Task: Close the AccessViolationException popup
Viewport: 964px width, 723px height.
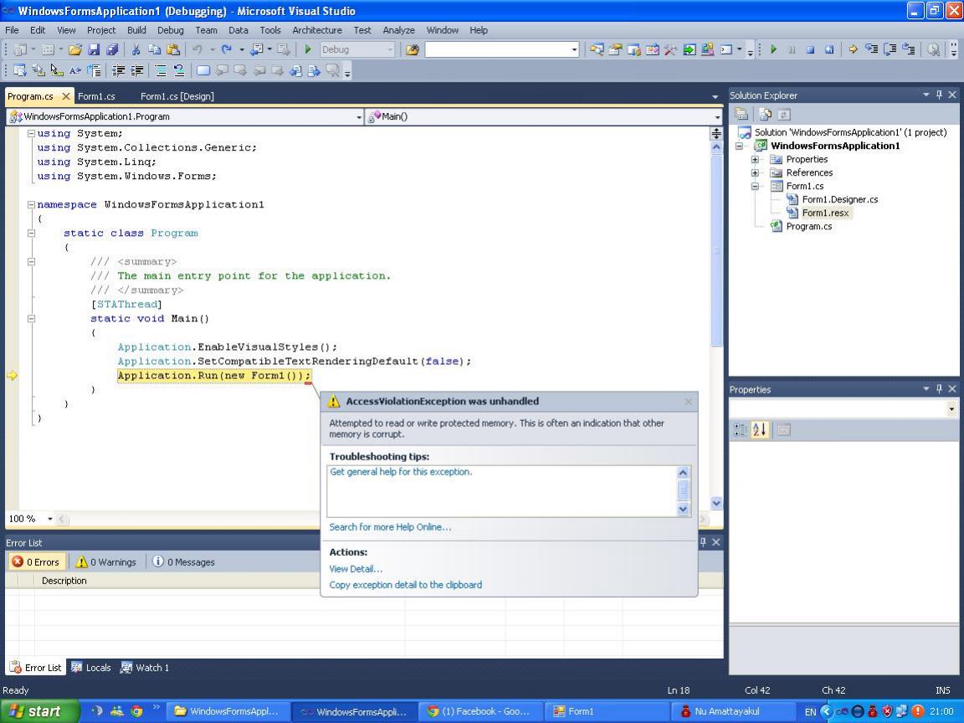Action: [688, 402]
